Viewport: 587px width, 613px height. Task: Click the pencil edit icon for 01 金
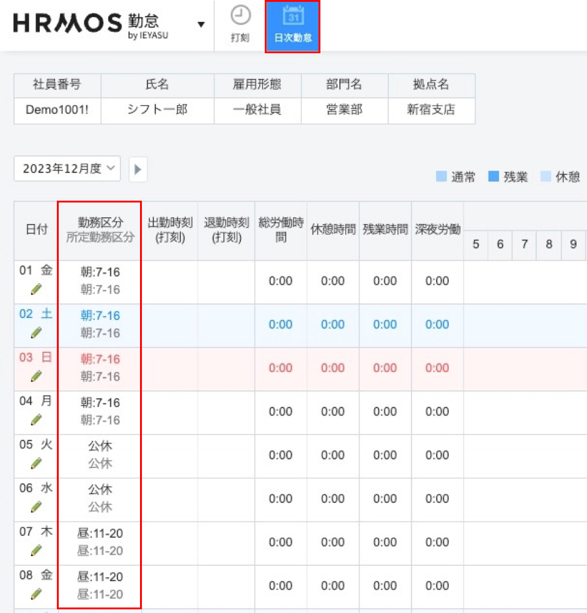click(x=36, y=289)
